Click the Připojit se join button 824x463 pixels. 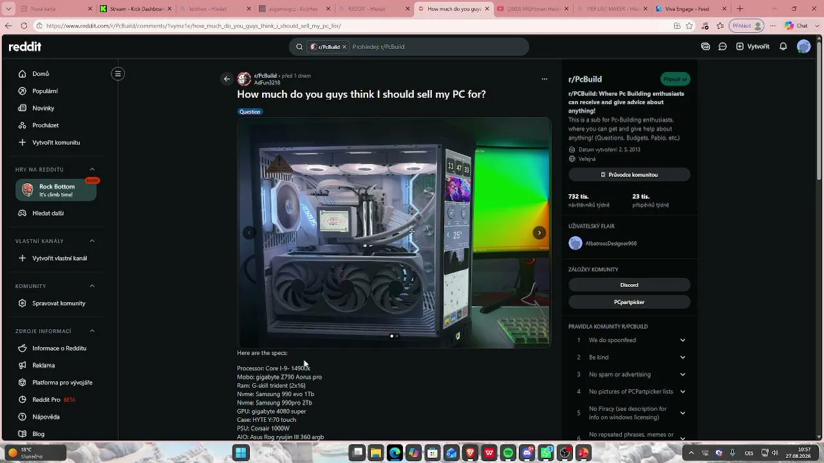[675, 79]
